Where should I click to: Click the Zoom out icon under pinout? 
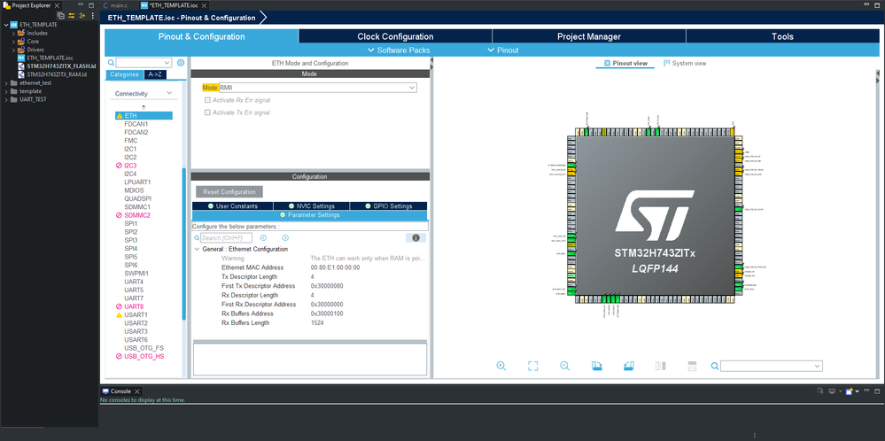point(564,366)
